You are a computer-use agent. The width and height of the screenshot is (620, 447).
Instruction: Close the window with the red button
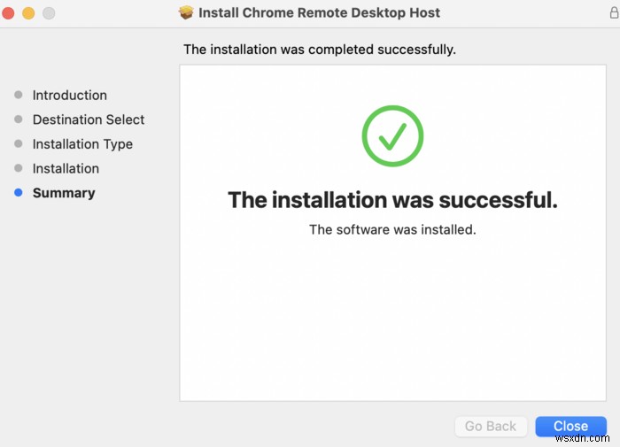point(10,13)
